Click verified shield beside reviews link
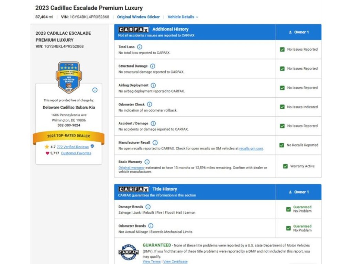The height and width of the screenshot is (264, 352). click(92, 146)
